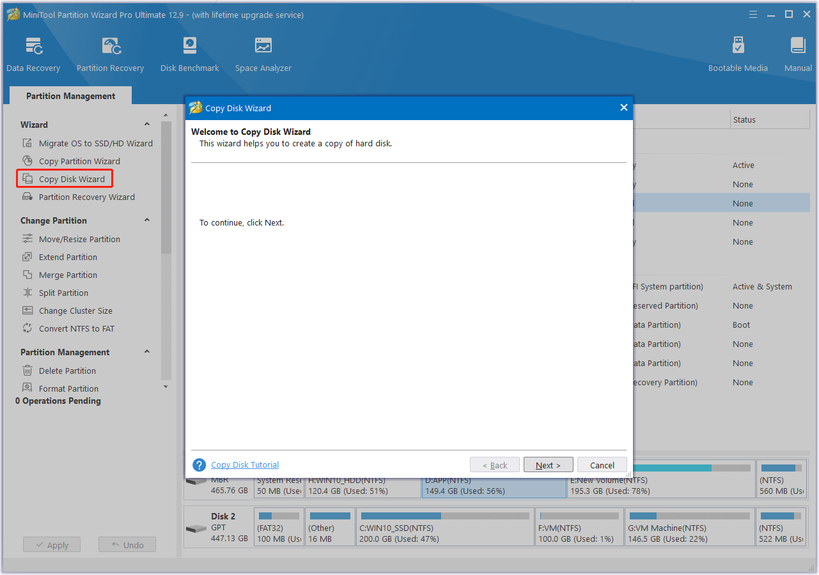
Task: Select the row with Active & System status
Action: [x=722, y=287]
